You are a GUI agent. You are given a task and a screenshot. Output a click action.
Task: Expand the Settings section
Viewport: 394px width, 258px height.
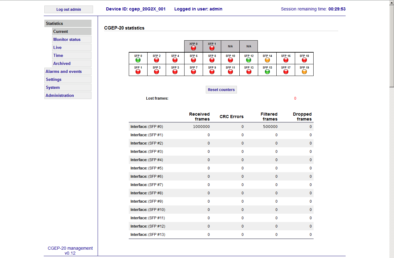tap(54, 79)
